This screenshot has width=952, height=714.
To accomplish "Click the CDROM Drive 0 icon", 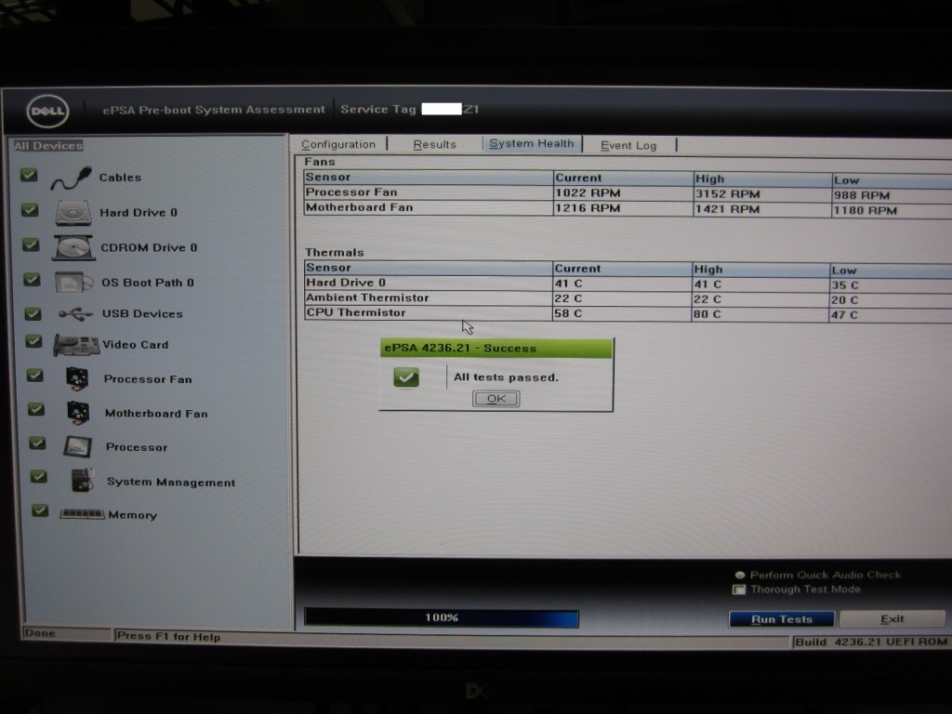I will [x=73, y=248].
